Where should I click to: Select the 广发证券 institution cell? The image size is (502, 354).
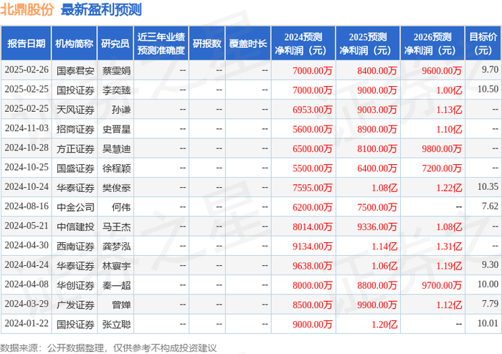(75, 305)
